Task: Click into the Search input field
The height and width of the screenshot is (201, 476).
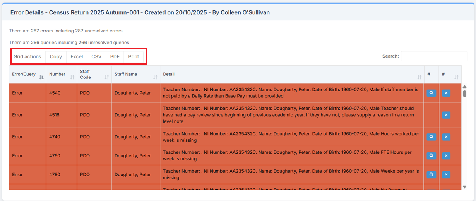Action: coord(434,56)
